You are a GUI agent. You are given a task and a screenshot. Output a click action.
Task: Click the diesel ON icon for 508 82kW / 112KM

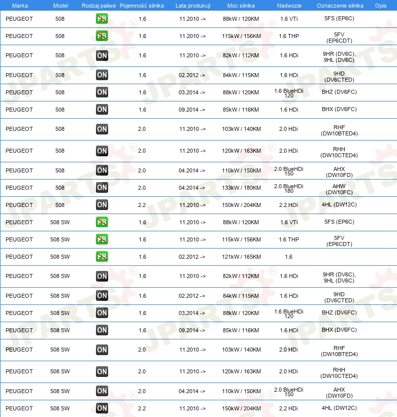pos(102,55)
